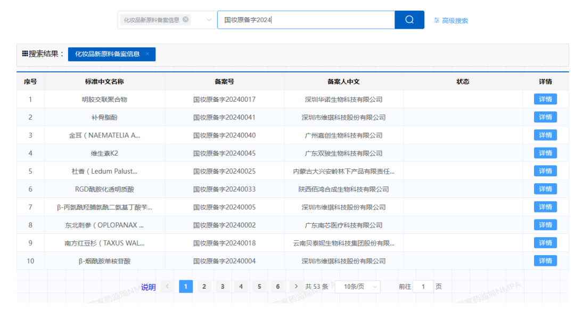This screenshot has width=575, height=309.
Task: Click the RGD酰胺化透明质酸 name cell
Action: tap(104, 189)
